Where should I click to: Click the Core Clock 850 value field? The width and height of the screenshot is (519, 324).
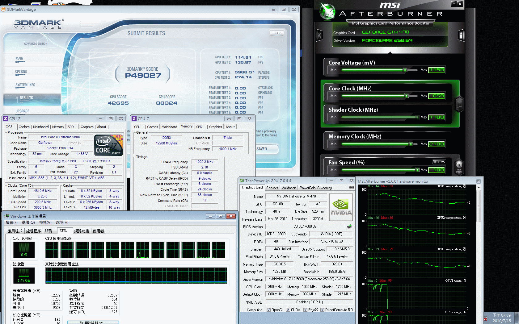(437, 96)
